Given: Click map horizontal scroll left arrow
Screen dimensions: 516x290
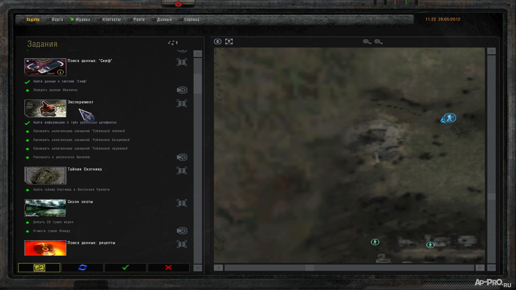Looking at the screenshot, I should pyautogui.click(x=218, y=268).
